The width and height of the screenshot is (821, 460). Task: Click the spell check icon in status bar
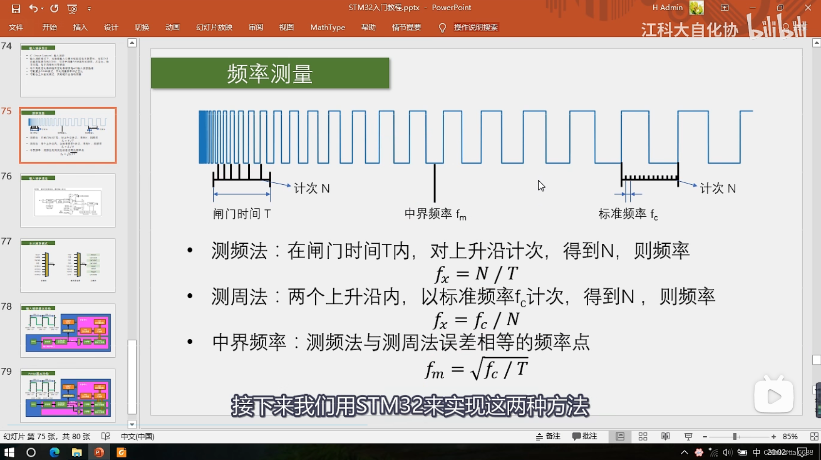[x=106, y=436]
